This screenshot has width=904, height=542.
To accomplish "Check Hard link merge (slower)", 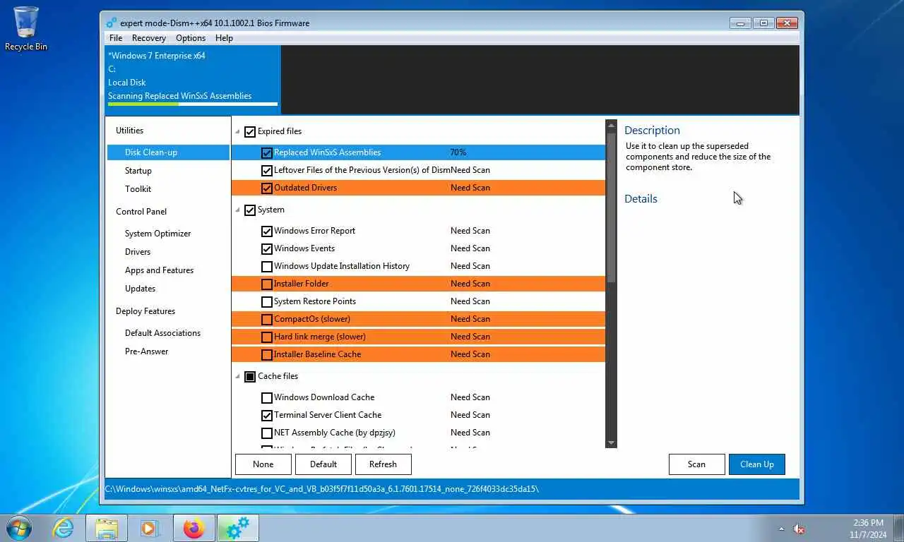I will pyautogui.click(x=266, y=337).
